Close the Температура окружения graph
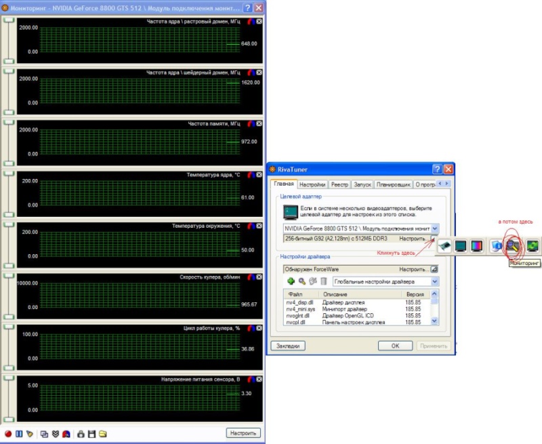 point(259,226)
